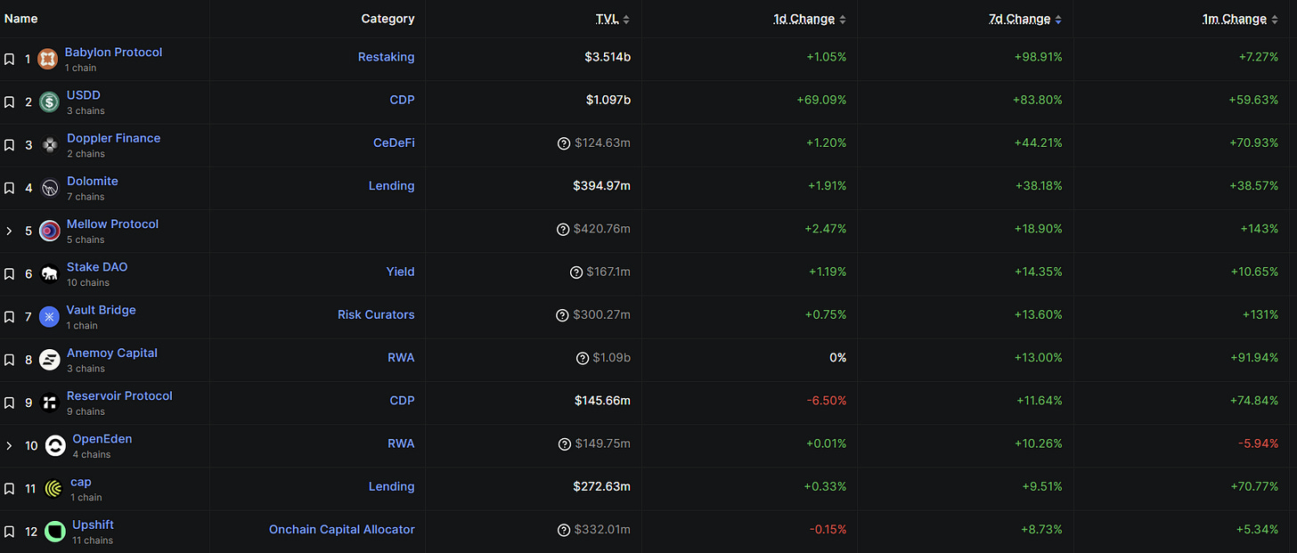Click question mark icon beside $300.27m
The width and height of the screenshot is (1297, 553).
pyautogui.click(x=562, y=315)
